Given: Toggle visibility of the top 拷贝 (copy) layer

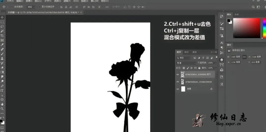Looking at the screenshot, I should point(178,75).
